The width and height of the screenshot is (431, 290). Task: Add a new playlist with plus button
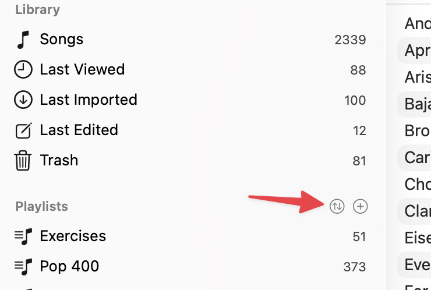pyautogui.click(x=361, y=206)
